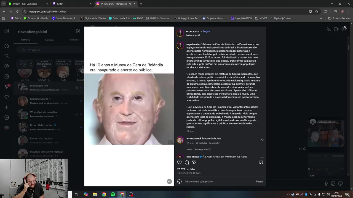Click the instagram.com address bar

tap(165, 12)
